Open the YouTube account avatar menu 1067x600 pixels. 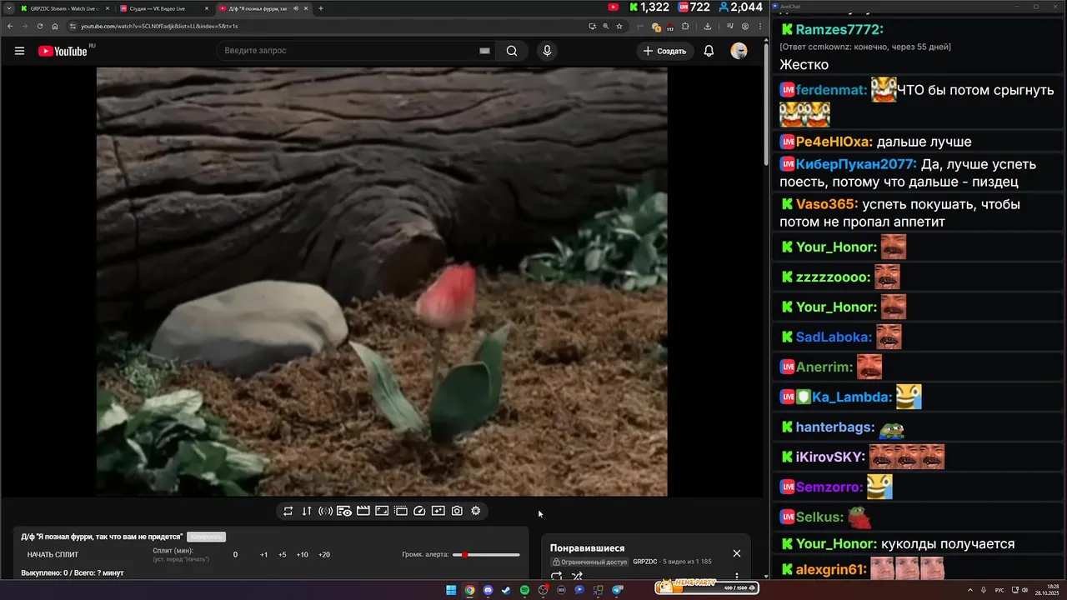[x=739, y=51]
